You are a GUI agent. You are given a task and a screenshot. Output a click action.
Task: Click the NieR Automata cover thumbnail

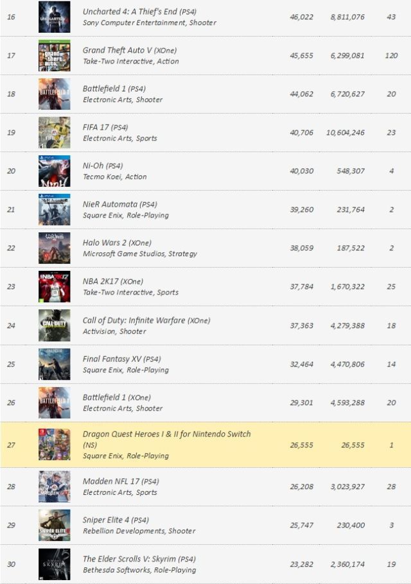(x=54, y=209)
